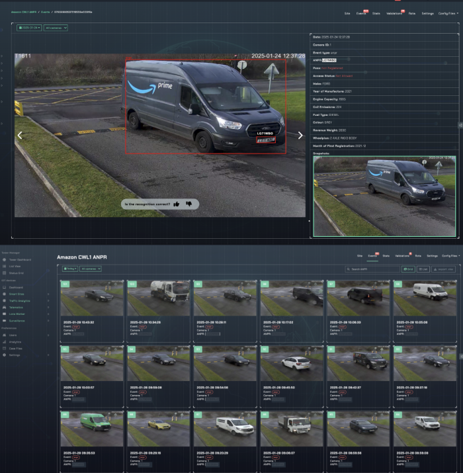Viewport: 463px width, 473px height.
Task: Open the snapshot thumbnail of Amazon van
Action: coord(384,196)
